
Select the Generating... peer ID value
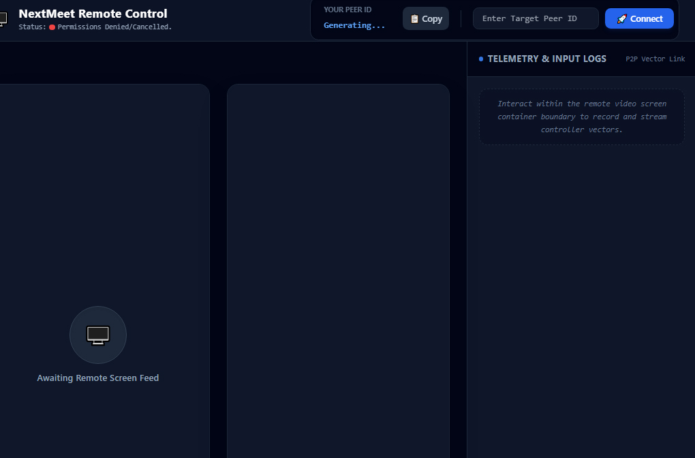click(x=354, y=25)
